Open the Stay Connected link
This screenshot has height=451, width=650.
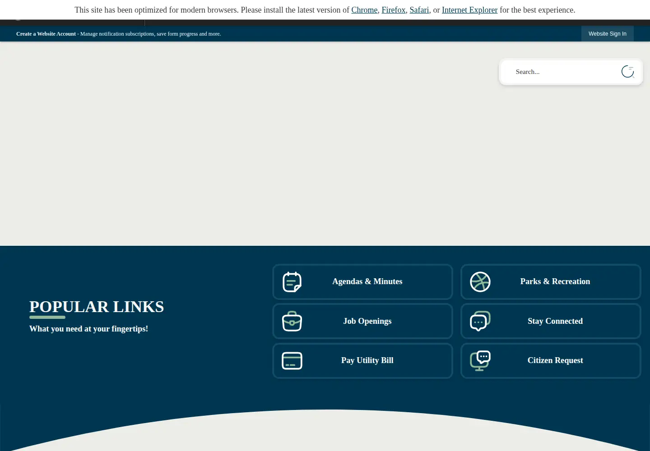tap(551, 321)
